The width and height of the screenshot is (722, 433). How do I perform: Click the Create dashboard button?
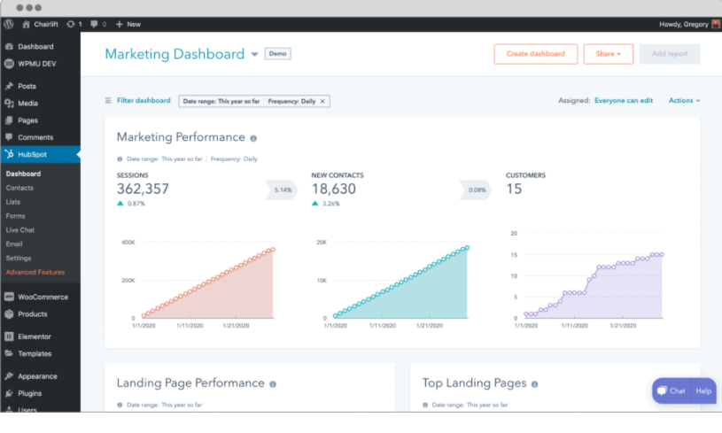(535, 54)
